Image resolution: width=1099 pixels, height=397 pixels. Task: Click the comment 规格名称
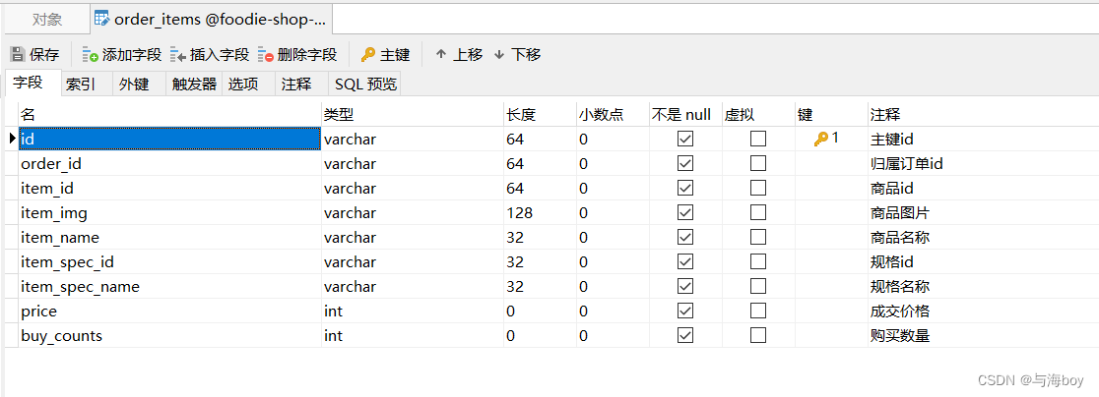pyautogui.click(x=900, y=286)
